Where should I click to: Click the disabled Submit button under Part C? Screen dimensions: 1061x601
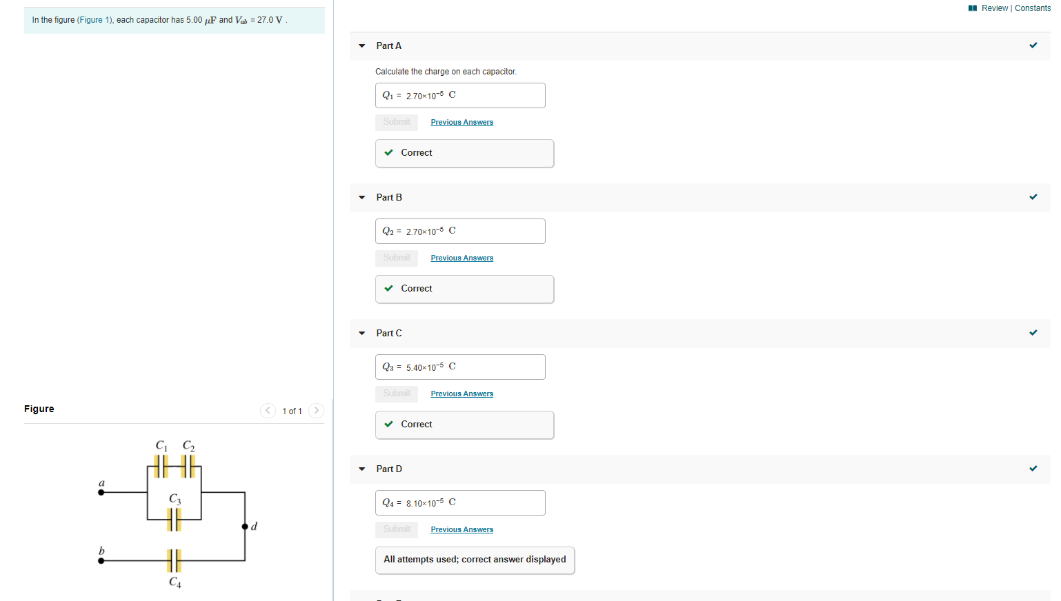pyautogui.click(x=397, y=393)
